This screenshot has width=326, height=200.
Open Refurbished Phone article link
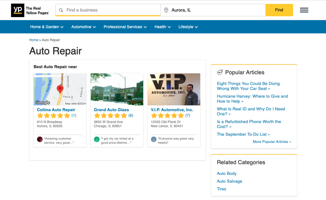pyautogui.click(x=249, y=124)
